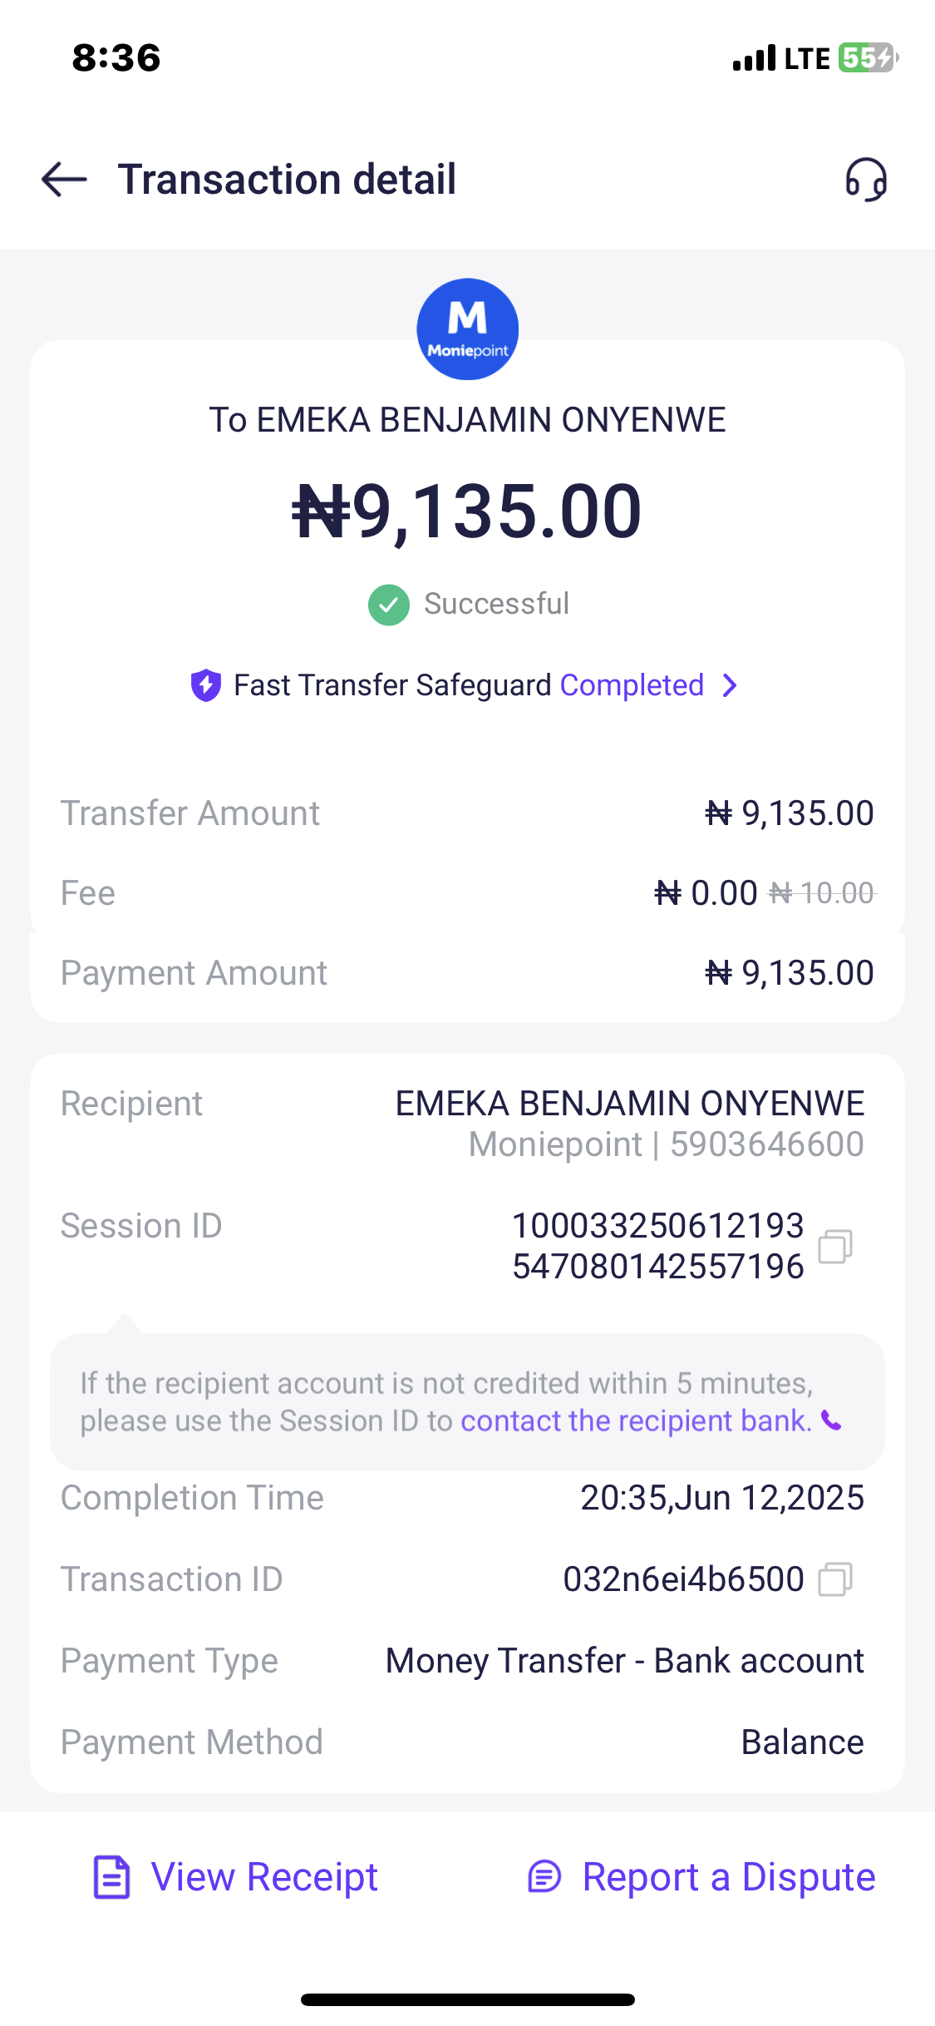
Task: Tap the strikethrough ₦10.00 fee
Action: pyautogui.click(x=821, y=893)
